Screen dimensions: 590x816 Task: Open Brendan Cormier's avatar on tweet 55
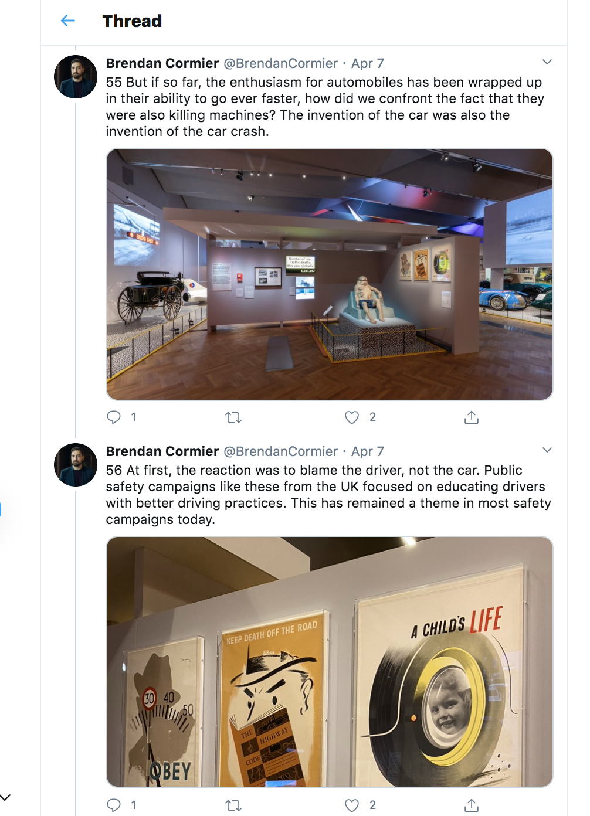(x=76, y=77)
